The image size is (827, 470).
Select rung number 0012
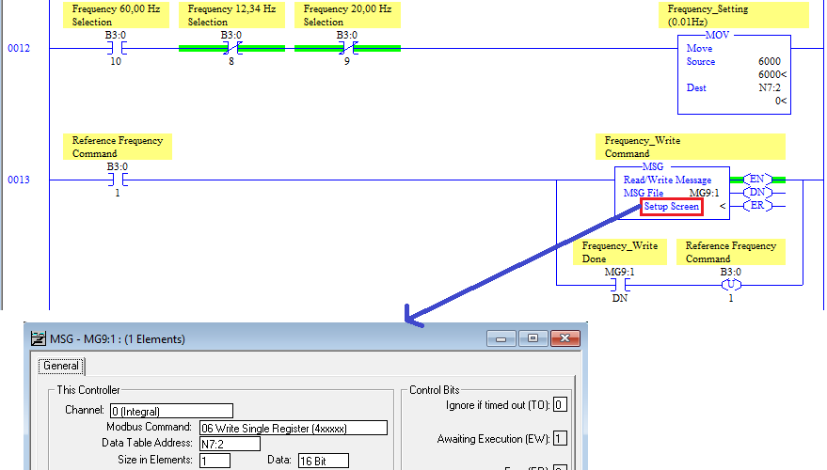pos(19,49)
